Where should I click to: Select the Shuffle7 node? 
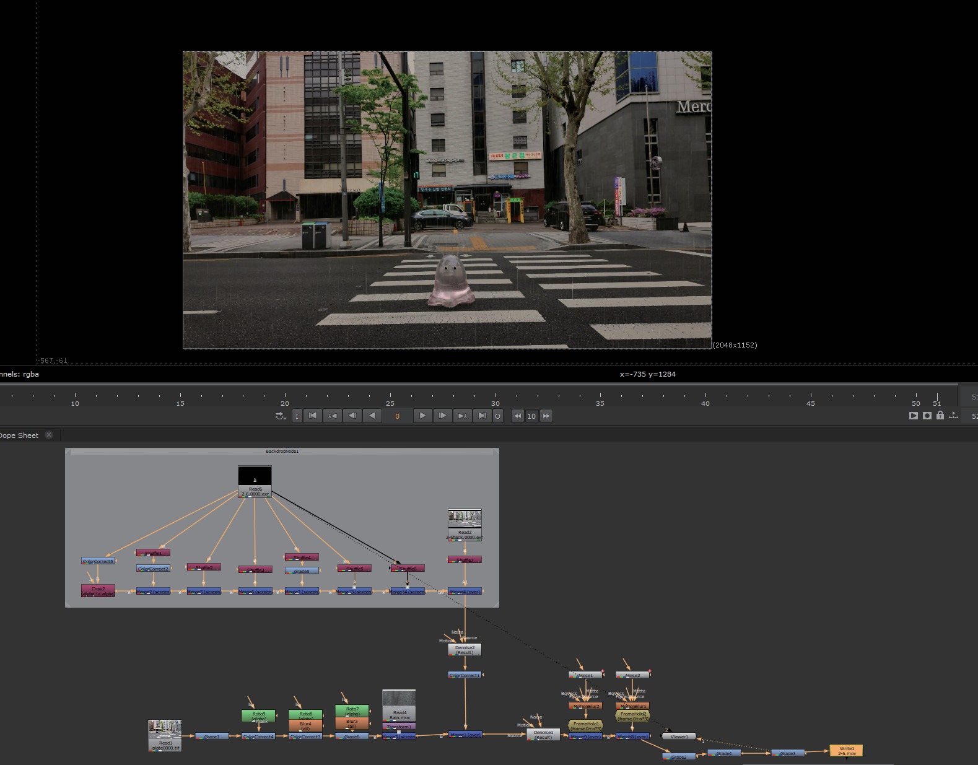pyautogui.click(x=465, y=560)
